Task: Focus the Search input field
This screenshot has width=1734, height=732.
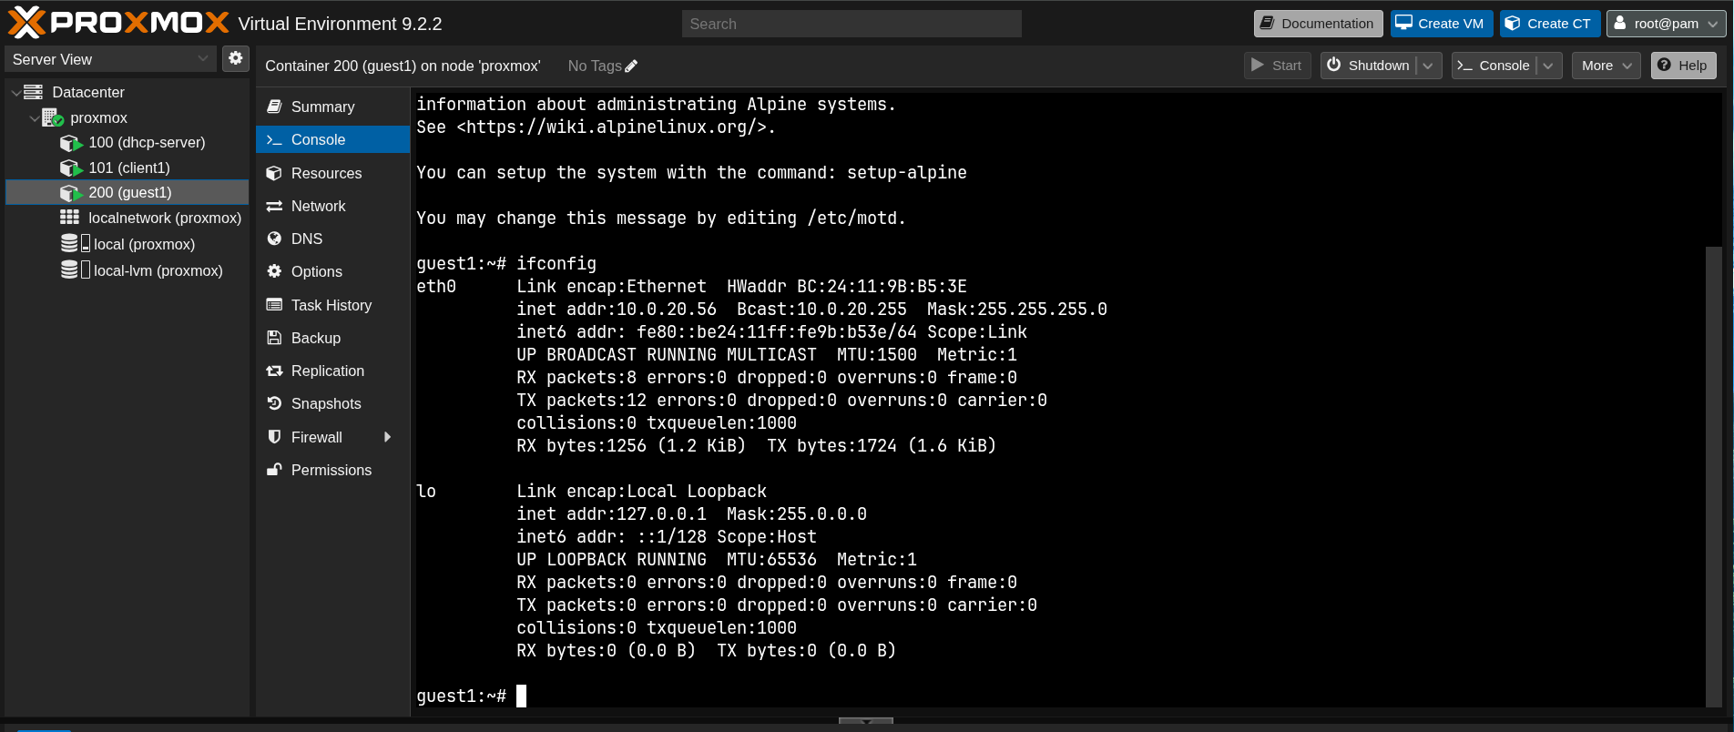Action: pyautogui.click(x=852, y=24)
